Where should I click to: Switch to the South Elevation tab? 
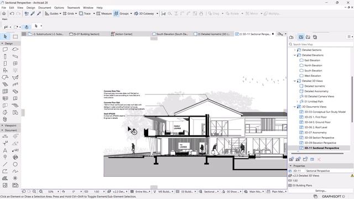(170, 34)
